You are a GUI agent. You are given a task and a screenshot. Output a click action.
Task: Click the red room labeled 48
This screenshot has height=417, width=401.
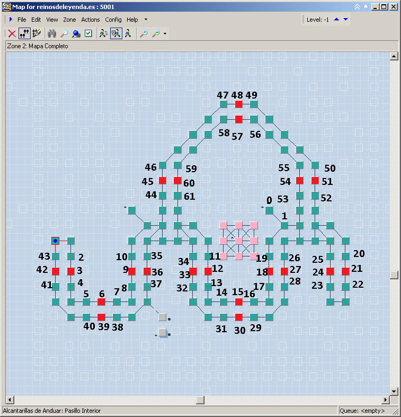pos(238,104)
